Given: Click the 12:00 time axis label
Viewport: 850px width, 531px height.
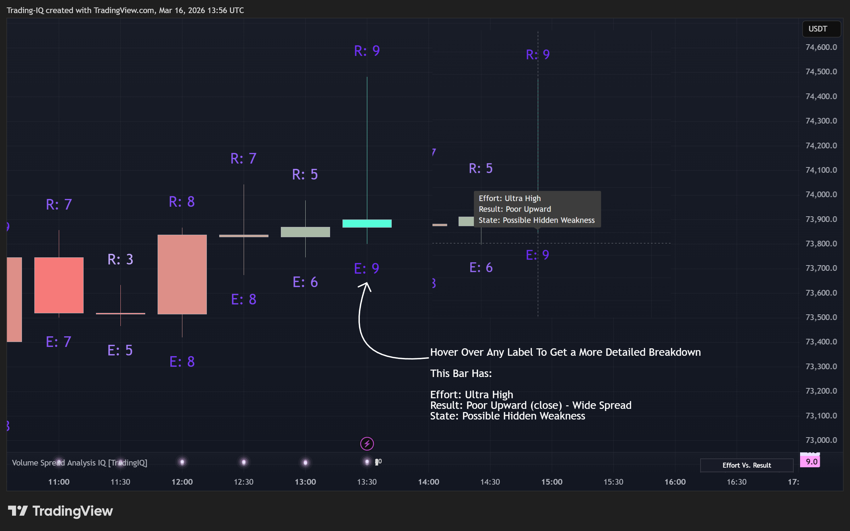Looking at the screenshot, I should (182, 482).
